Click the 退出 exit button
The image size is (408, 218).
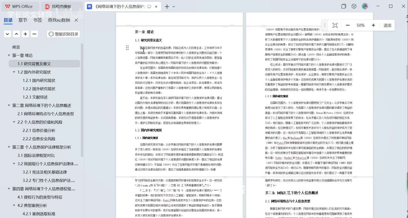point(387,25)
